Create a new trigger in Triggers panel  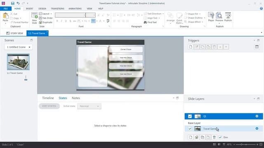tap(191, 47)
